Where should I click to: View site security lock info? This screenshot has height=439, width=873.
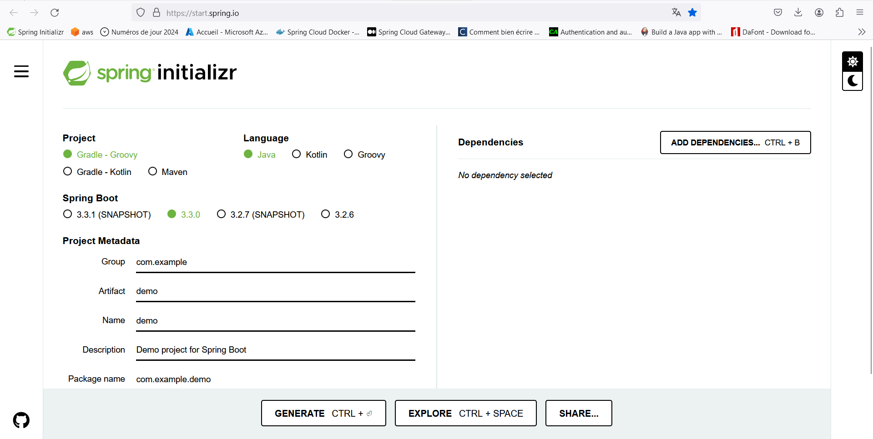[156, 13]
